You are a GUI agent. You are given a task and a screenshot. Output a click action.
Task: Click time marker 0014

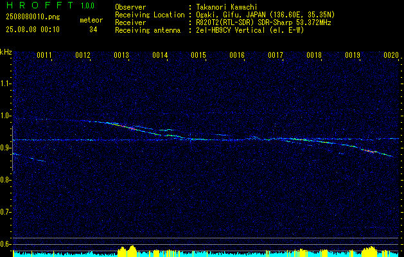[160, 55]
